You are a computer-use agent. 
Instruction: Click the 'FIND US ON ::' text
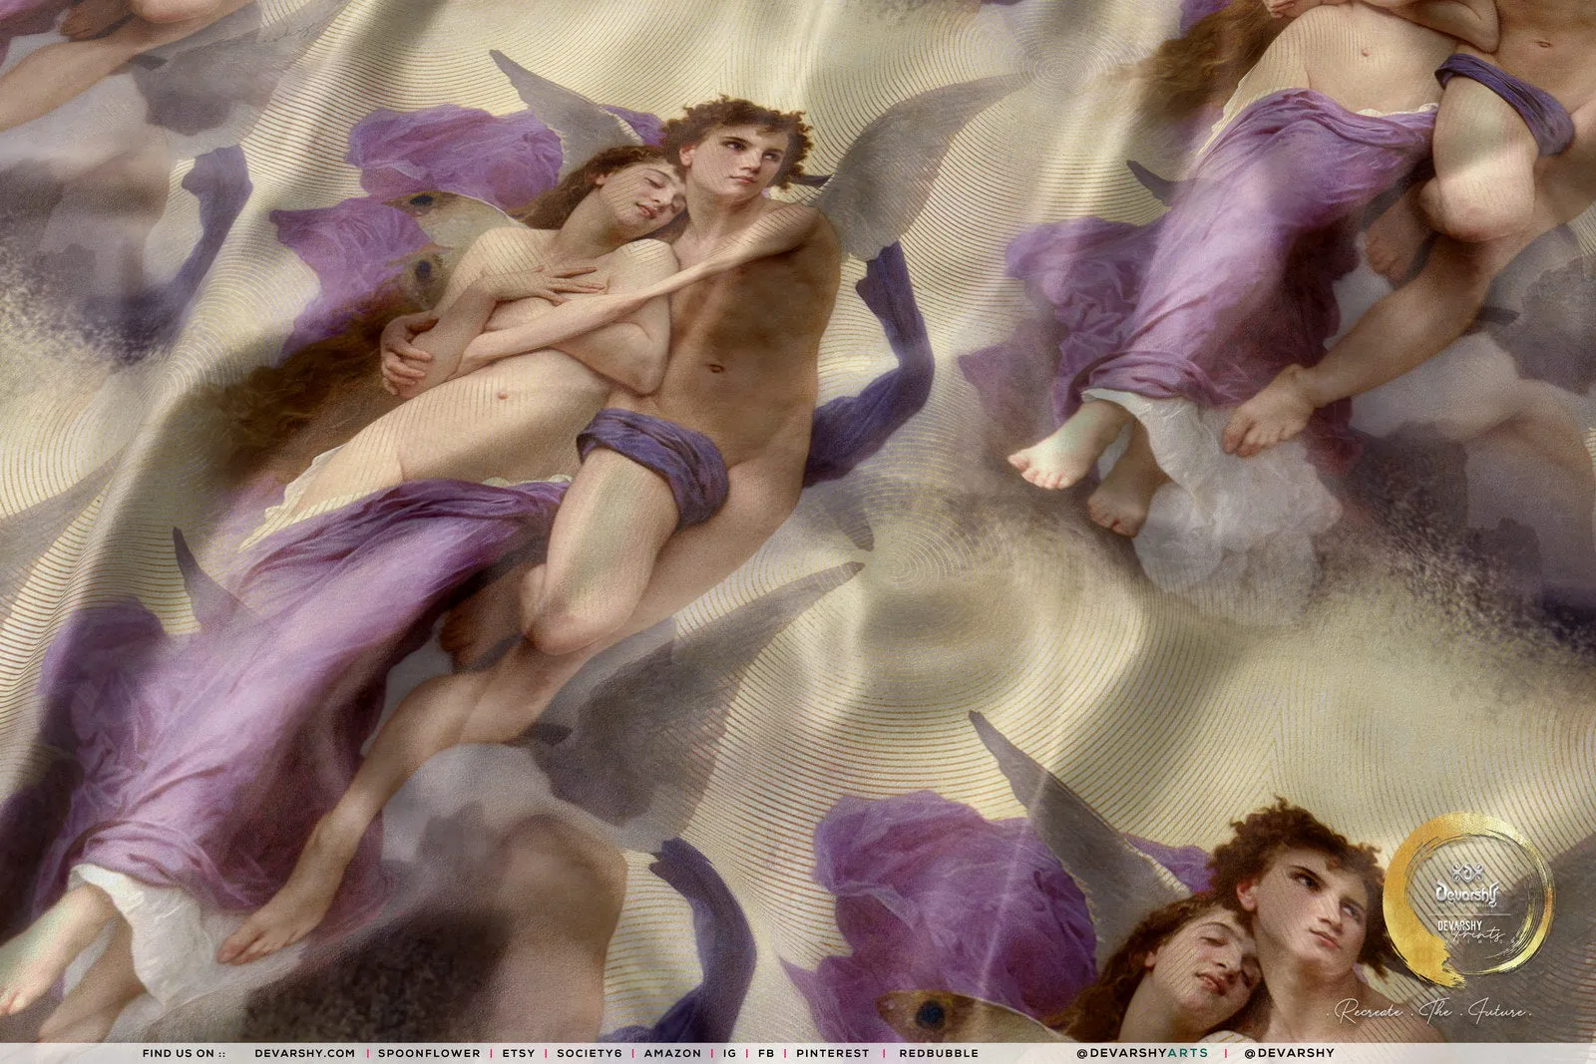(184, 1053)
